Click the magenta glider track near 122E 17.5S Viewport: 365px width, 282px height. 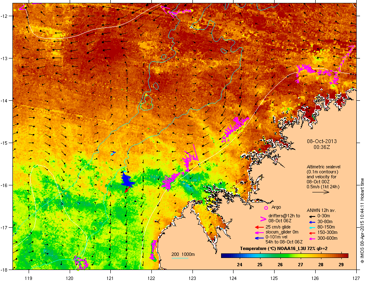coord(153,250)
